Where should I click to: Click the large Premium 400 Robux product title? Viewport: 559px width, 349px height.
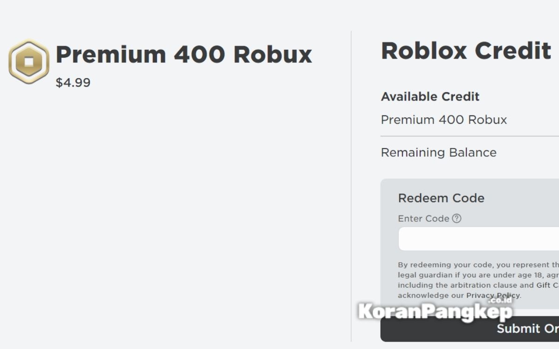184,54
